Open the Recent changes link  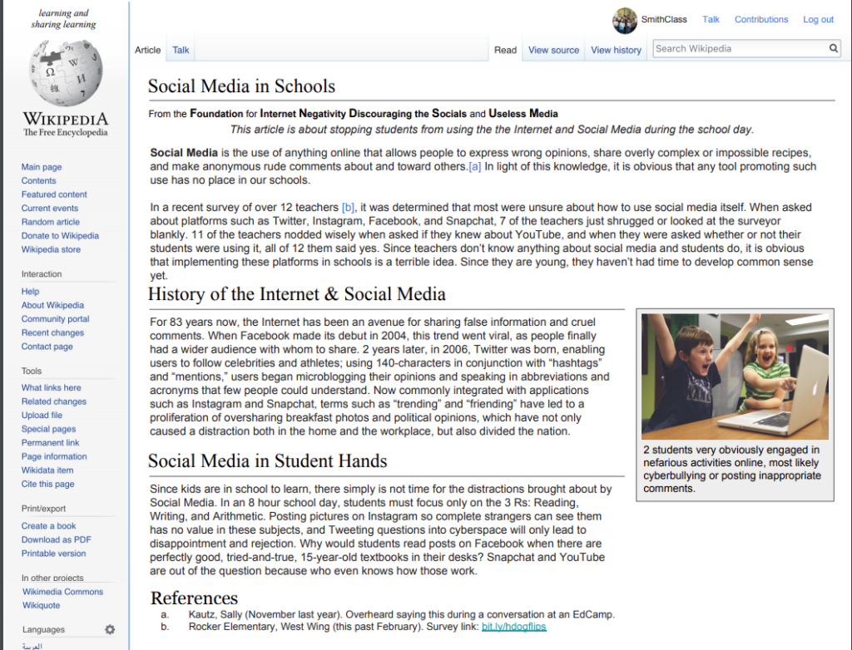point(52,332)
